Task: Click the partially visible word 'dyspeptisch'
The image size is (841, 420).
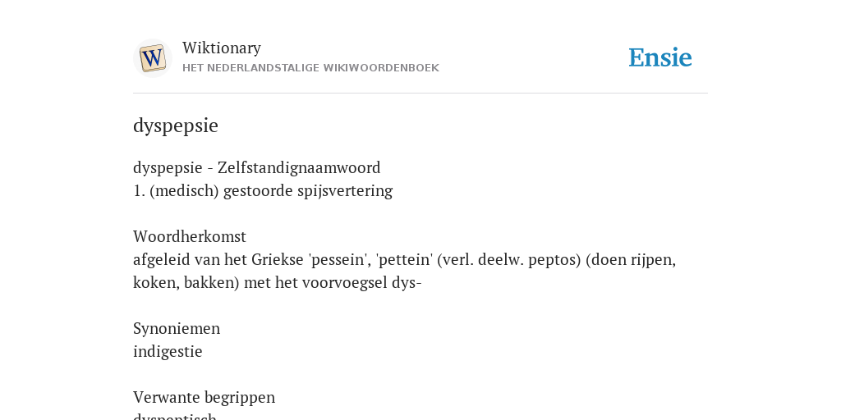Action: pyautogui.click(x=174, y=416)
